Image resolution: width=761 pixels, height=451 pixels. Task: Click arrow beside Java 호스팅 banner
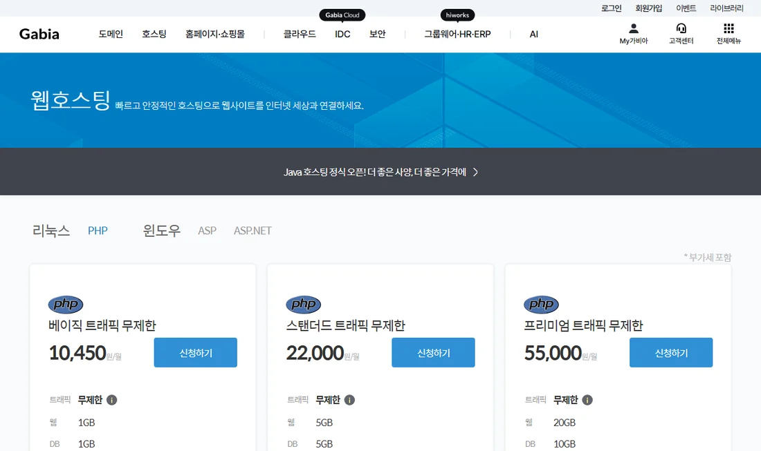coord(476,172)
